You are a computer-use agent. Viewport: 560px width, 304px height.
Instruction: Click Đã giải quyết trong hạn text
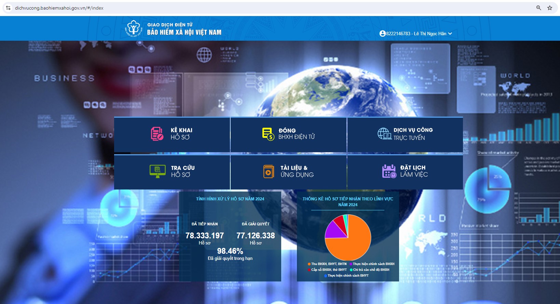pos(230,259)
